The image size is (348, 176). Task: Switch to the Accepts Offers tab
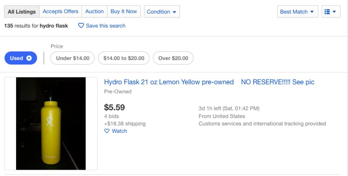pyautogui.click(x=60, y=11)
